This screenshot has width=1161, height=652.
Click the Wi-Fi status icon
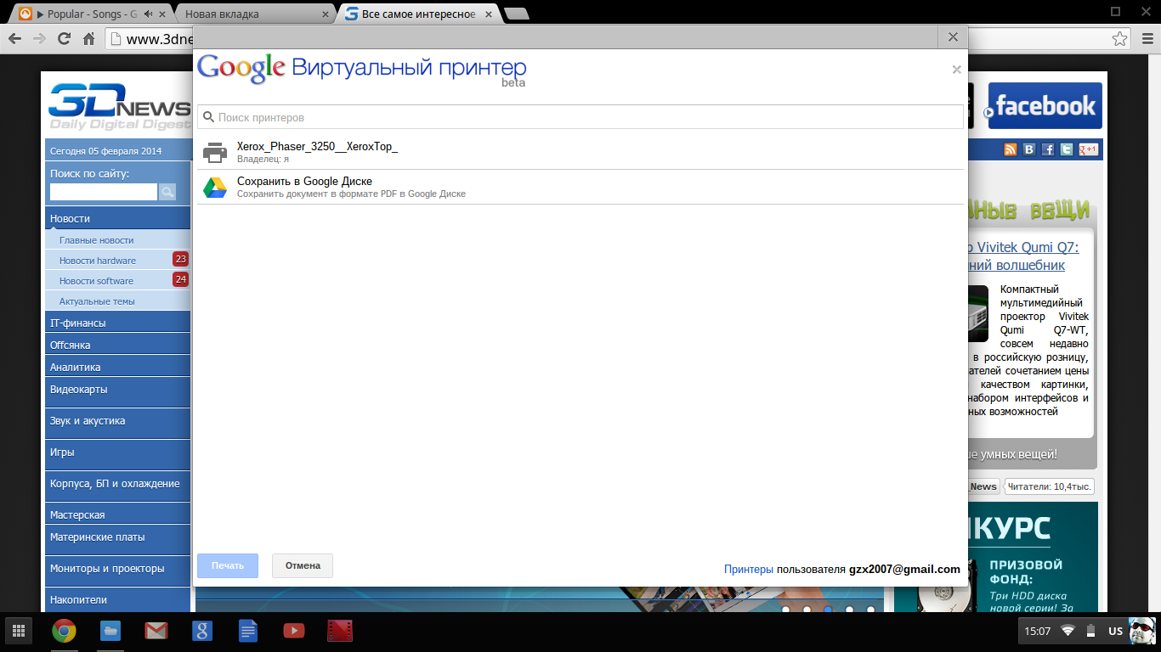click(1068, 631)
